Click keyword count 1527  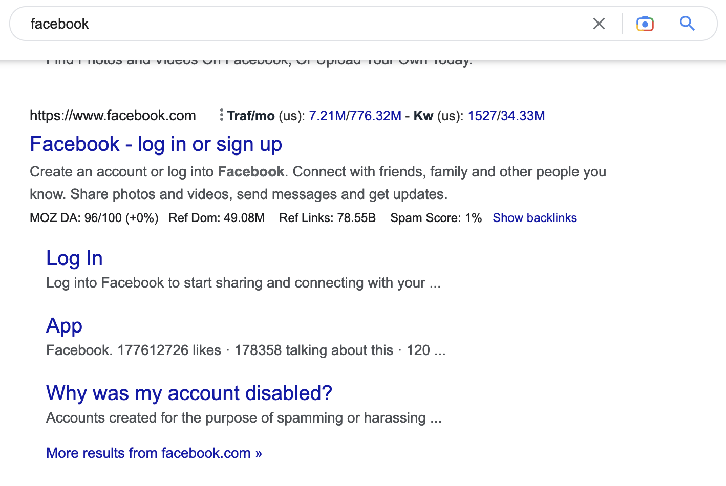pos(482,116)
